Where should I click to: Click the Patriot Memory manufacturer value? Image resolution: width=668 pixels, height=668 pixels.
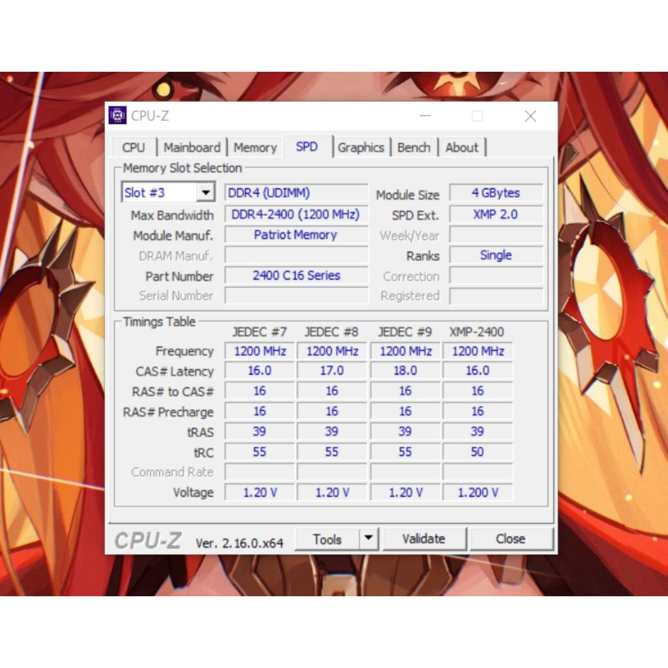(x=296, y=235)
